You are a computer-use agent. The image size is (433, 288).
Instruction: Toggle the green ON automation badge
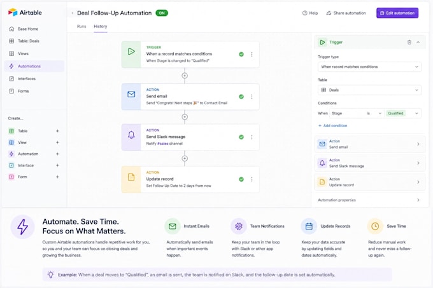(162, 13)
